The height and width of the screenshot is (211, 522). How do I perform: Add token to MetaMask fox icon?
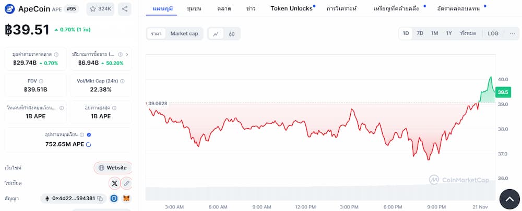127,198
